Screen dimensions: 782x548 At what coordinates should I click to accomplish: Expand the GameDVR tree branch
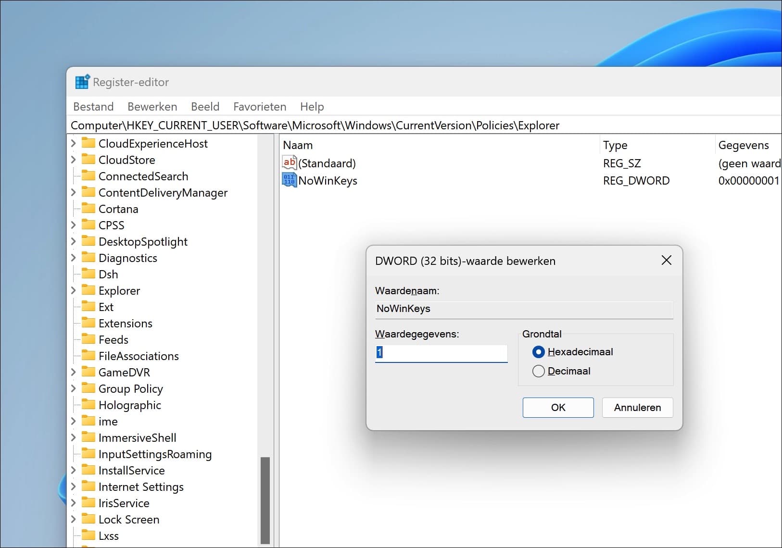(x=73, y=372)
